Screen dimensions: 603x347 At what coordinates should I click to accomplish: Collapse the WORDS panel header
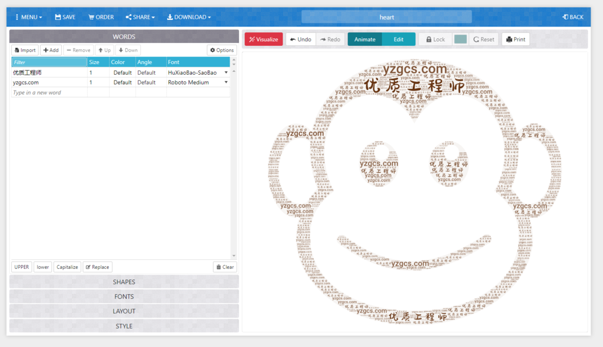[x=124, y=36]
